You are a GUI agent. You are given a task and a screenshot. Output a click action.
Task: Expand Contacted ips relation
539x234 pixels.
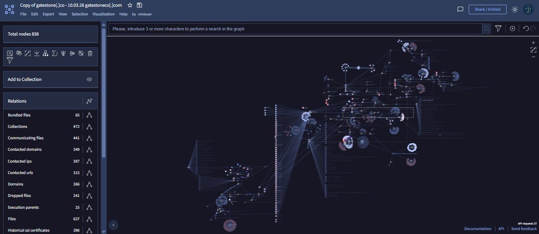click(x=89, y=161)
